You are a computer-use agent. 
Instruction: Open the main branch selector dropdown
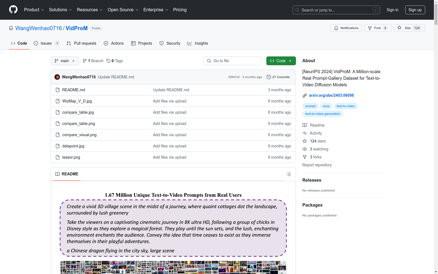(65, 61)
